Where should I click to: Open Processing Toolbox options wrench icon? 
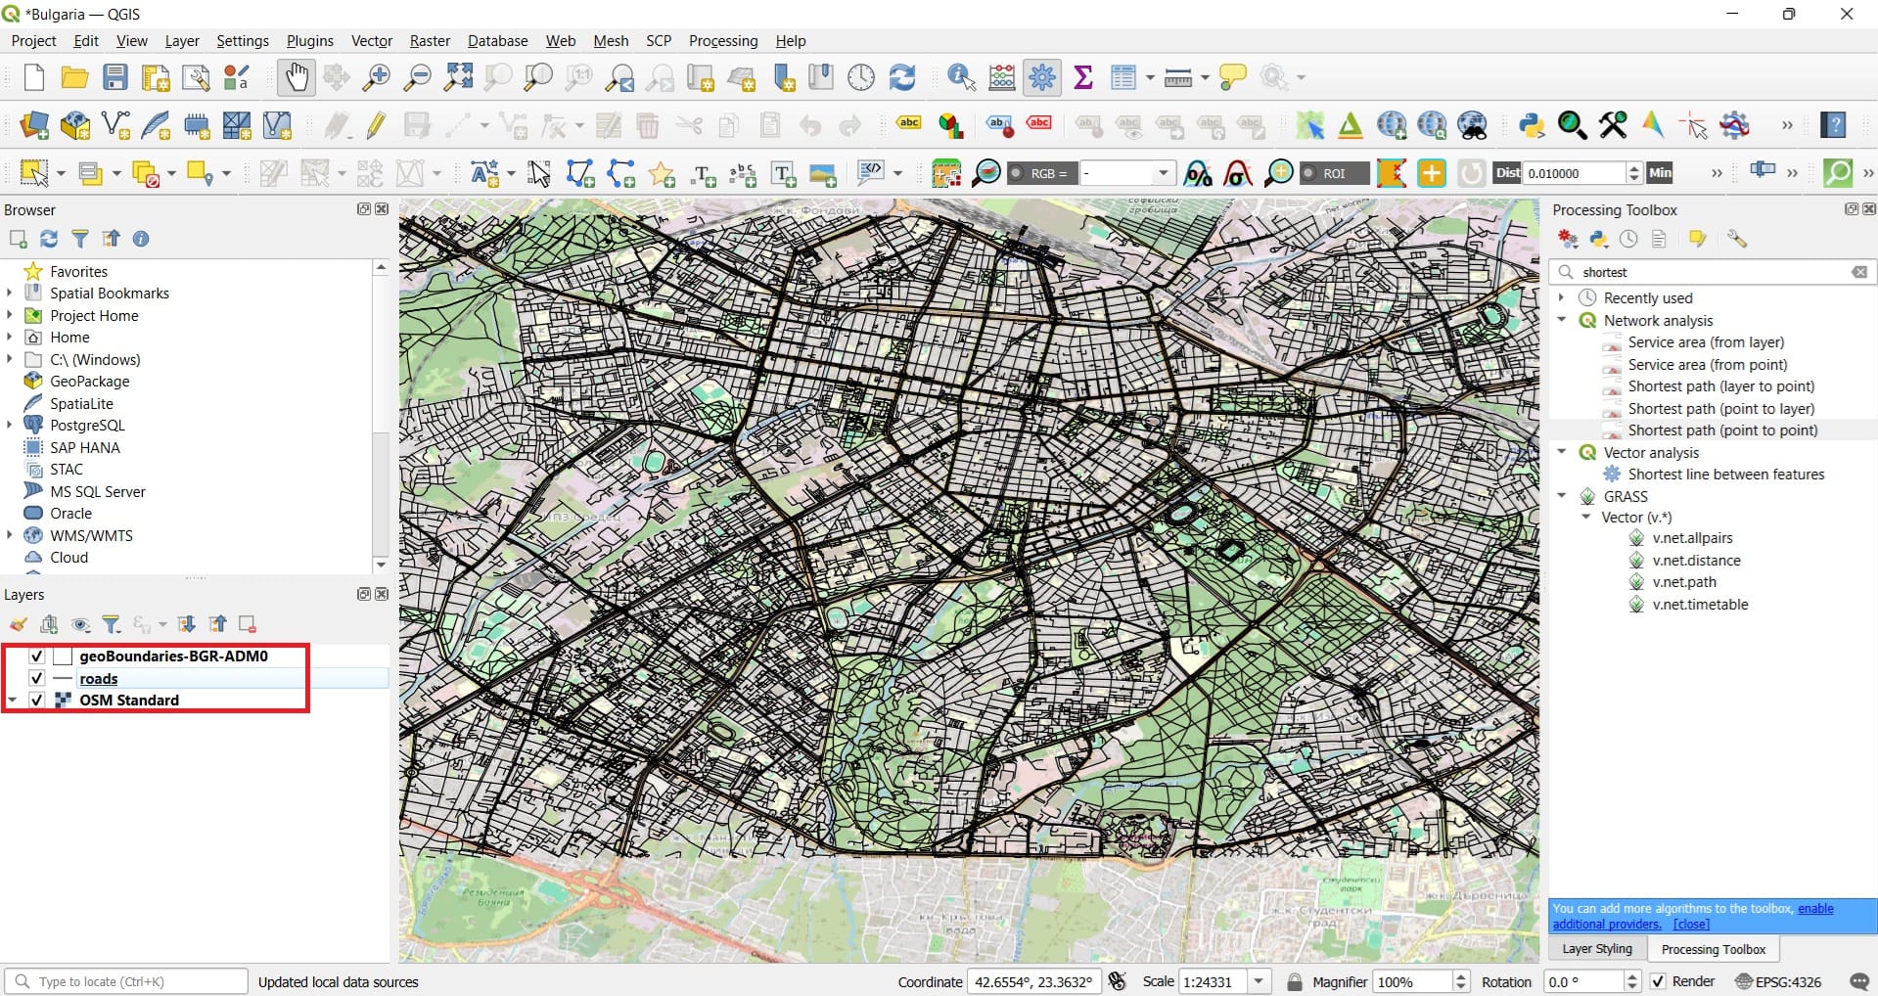point(1737,239)
